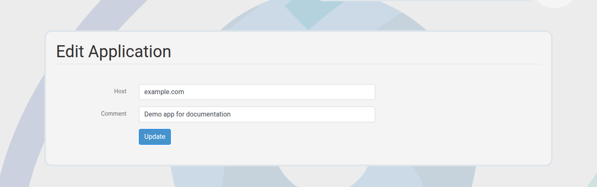Click the empty right end of the Comment field
Image resolution: width=597 pixels, height=187 pixels.
pyautogui.click(x=352, y=114)
